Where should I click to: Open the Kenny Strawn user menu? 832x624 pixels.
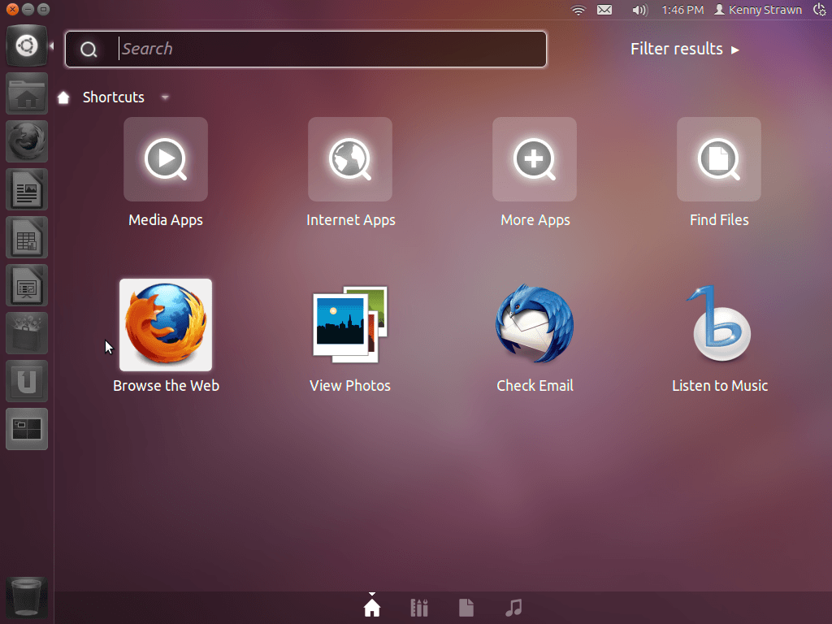[758, 10]
